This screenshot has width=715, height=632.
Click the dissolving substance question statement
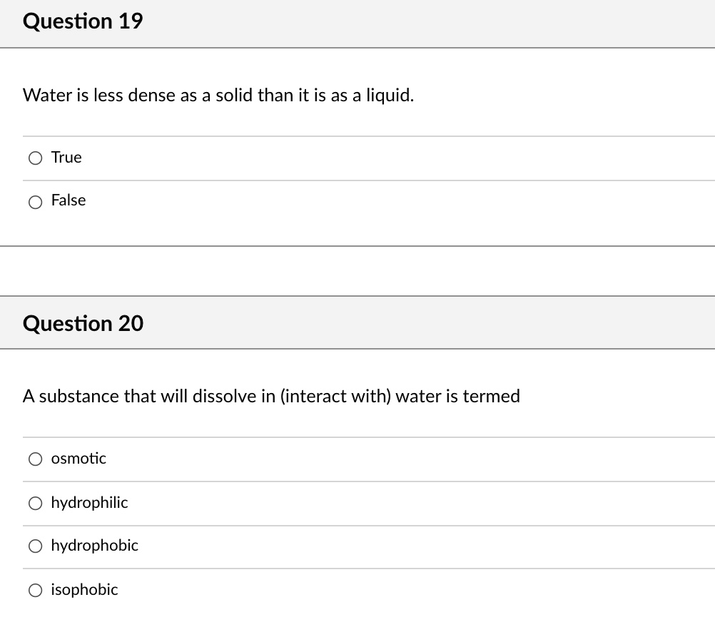271,396
